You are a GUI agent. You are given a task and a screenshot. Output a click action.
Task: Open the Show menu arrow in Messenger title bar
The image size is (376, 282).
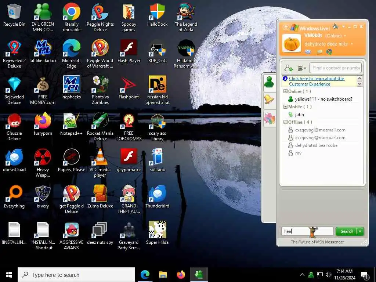(343, 26)
